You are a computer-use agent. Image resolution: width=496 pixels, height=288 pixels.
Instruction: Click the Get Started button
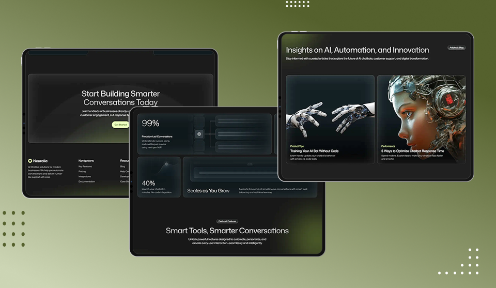[x=120, y=125]
